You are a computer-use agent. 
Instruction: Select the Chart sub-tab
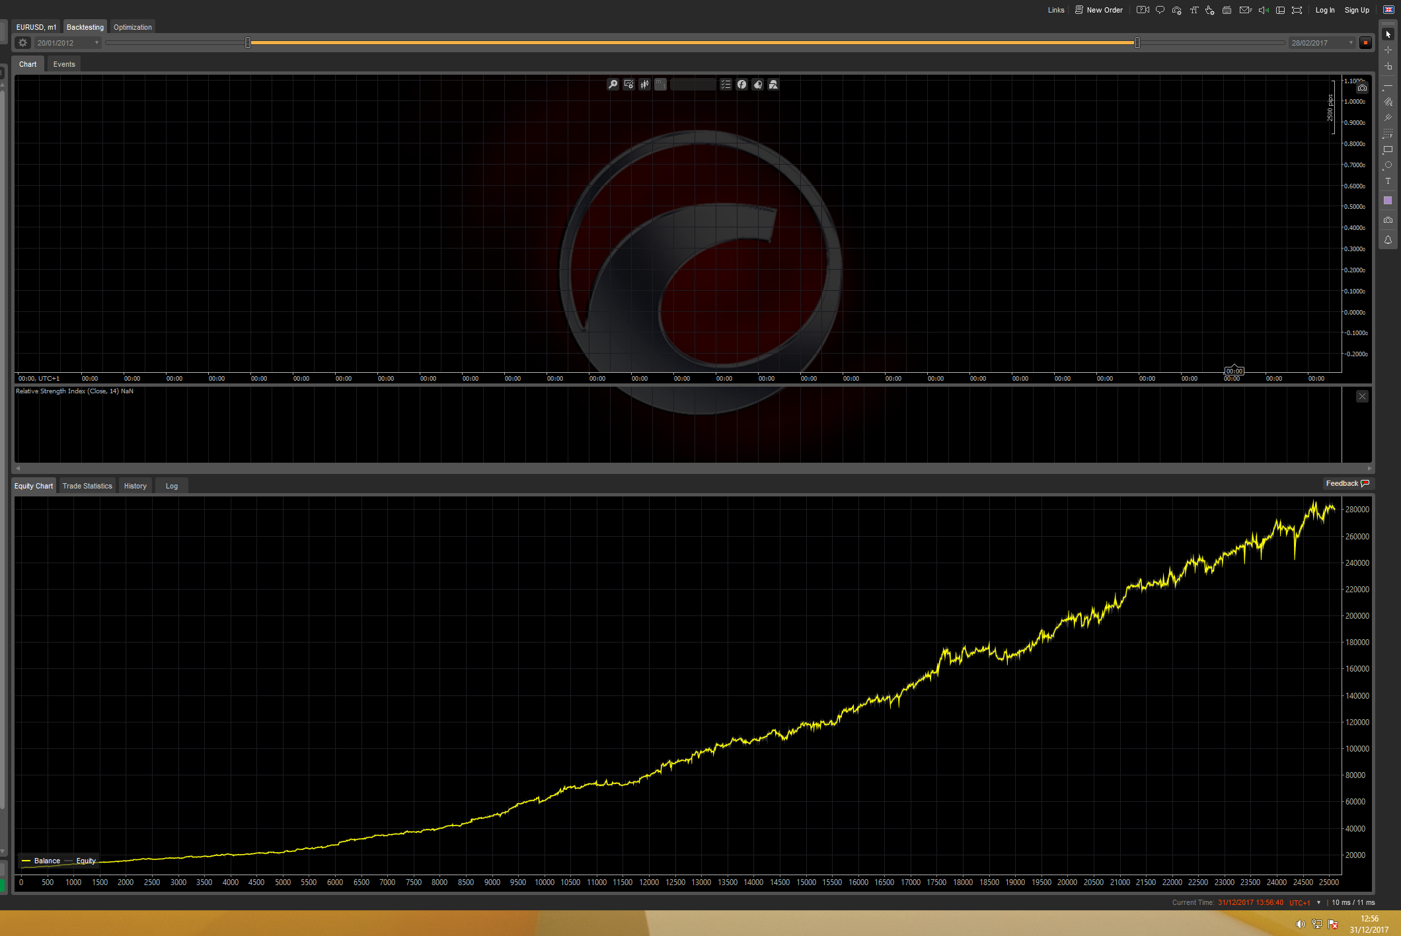point(28,64)
